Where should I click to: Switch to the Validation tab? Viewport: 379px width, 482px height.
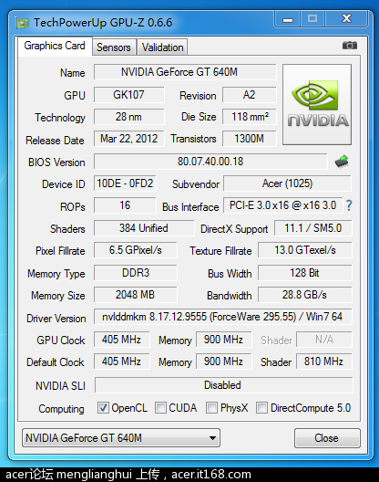click(162, 47)
